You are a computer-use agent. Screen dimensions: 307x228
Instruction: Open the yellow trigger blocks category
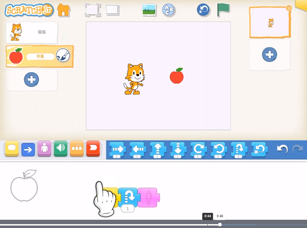click(x=12, y=149)
